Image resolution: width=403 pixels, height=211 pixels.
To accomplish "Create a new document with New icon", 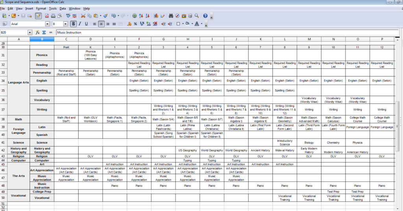I will pos(4,16).
